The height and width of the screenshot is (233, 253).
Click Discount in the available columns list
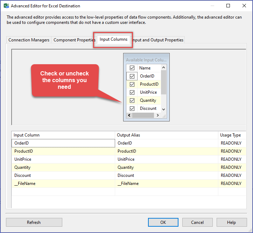(x=149, y=108)
